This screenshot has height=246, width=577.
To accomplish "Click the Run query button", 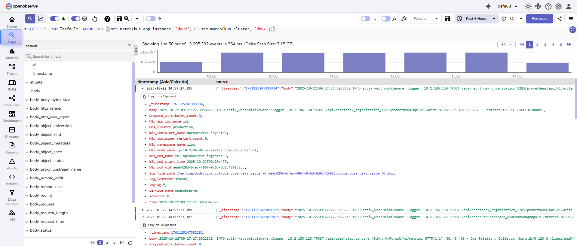I will coord(539,19).
